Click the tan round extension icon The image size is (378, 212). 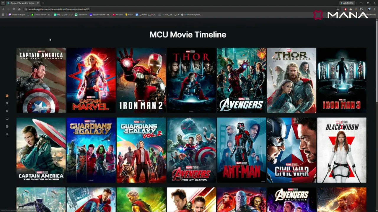click(351, 9)
